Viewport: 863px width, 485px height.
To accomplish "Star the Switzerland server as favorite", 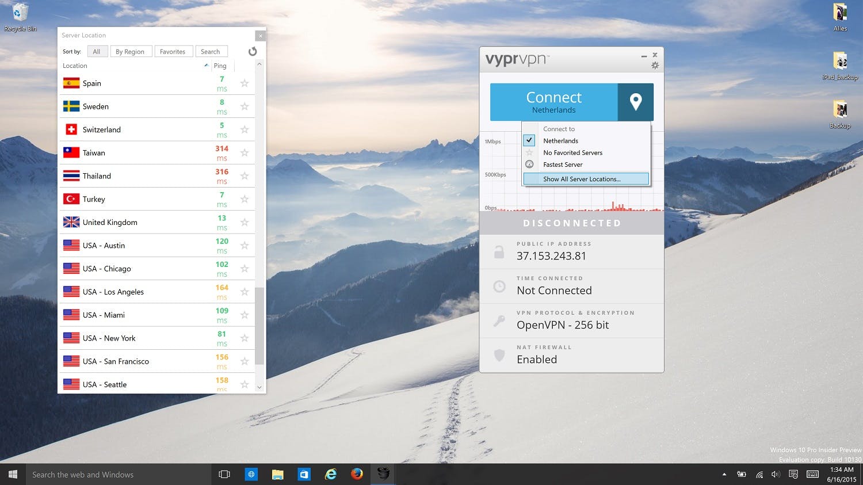I will tap(245, 129).
